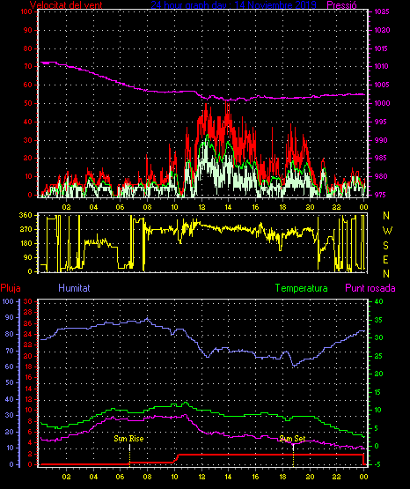The image size is (410, 489).
Task: Click blue humidity axis value 70
Action: pos(10,351)
